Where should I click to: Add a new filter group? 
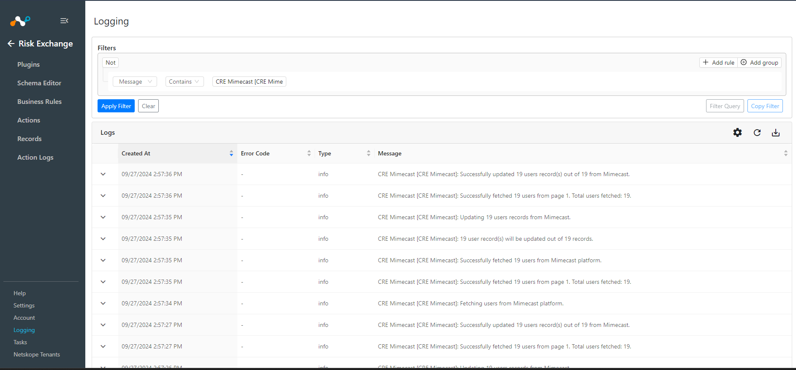tap(760, 63)
